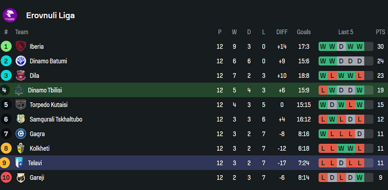
Task: Open the Erovnuli Liga title link
Action: 50,15
